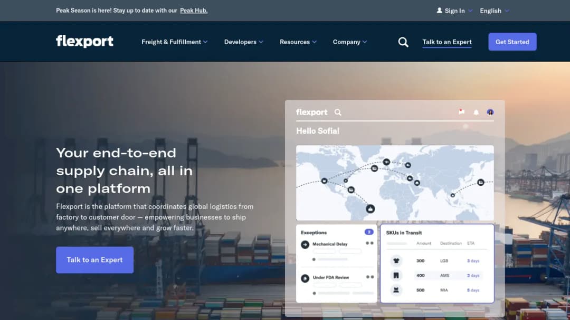Click the Hello Sofia! greeting
The width and height of the screenshot is (570, 320).
coord(318,131)
